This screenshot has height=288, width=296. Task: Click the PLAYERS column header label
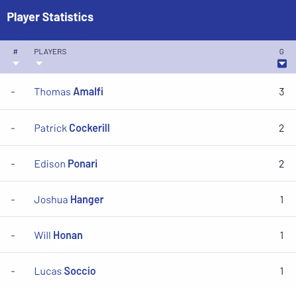coord(50,52)
